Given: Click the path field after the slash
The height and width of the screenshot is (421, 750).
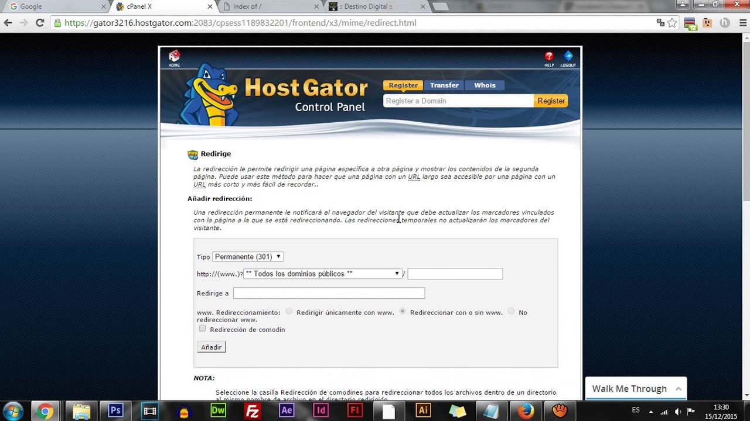Looking at the screenshot, I should click(455, 274).
